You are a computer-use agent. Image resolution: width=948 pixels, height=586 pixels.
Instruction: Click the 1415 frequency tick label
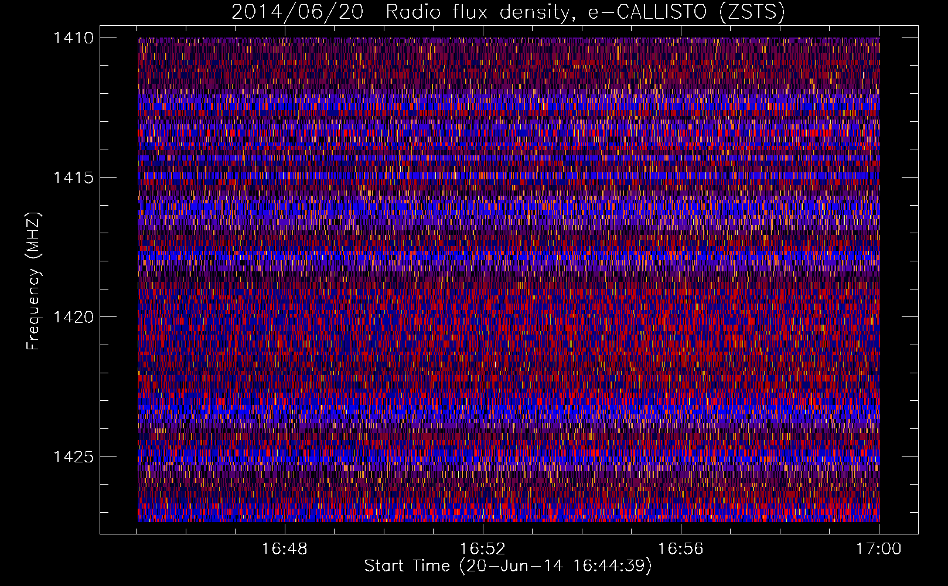click(x=73, y=178)
